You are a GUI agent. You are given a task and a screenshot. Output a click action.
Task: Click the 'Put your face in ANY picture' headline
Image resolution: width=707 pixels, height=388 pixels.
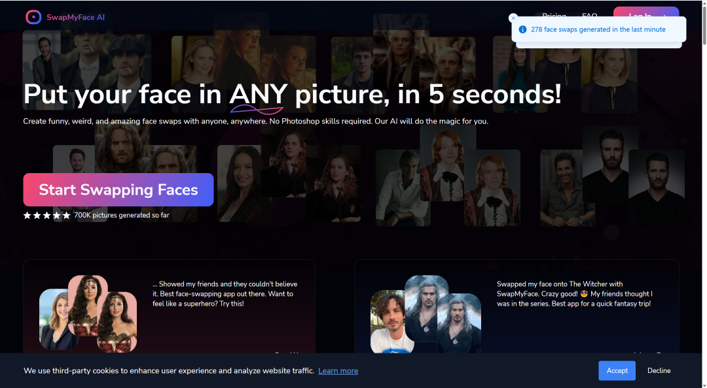pos(292,94)
